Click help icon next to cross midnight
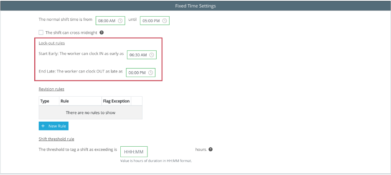 click(102, 32)
